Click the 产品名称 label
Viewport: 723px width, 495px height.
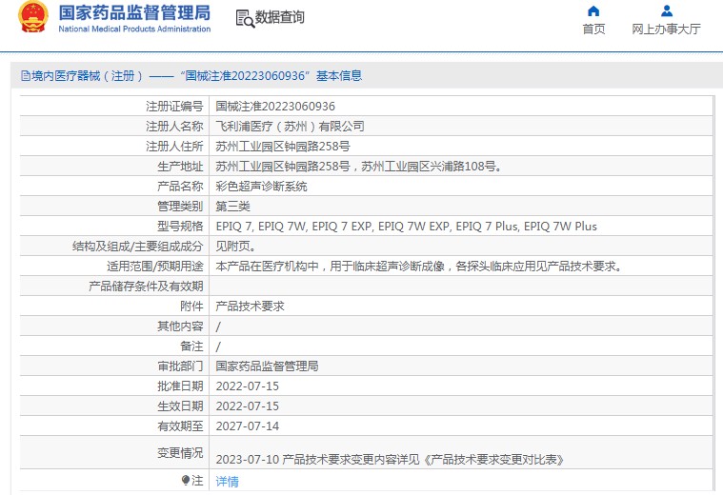pos(180,187)
